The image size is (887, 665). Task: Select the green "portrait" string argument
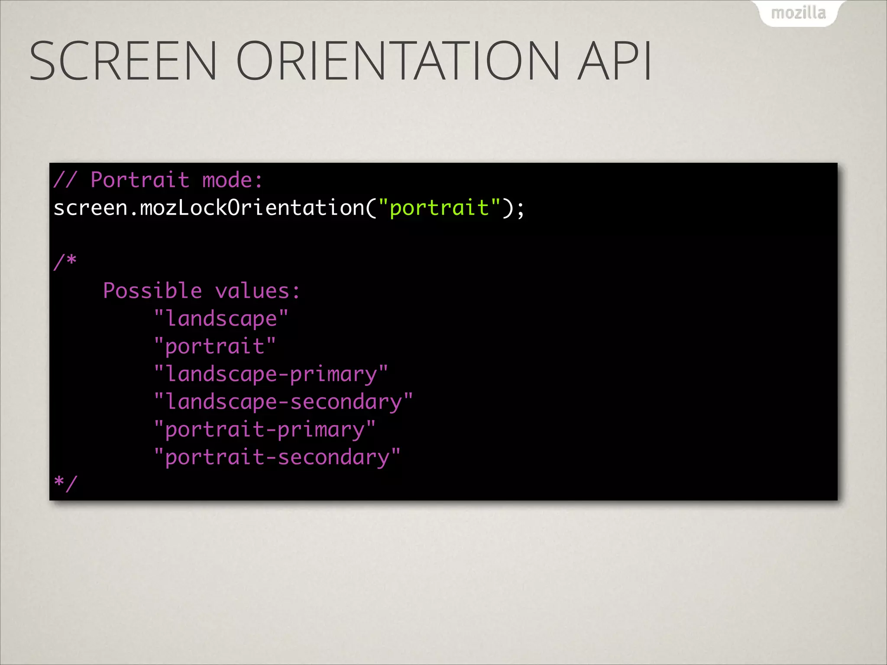coord(440,208)
